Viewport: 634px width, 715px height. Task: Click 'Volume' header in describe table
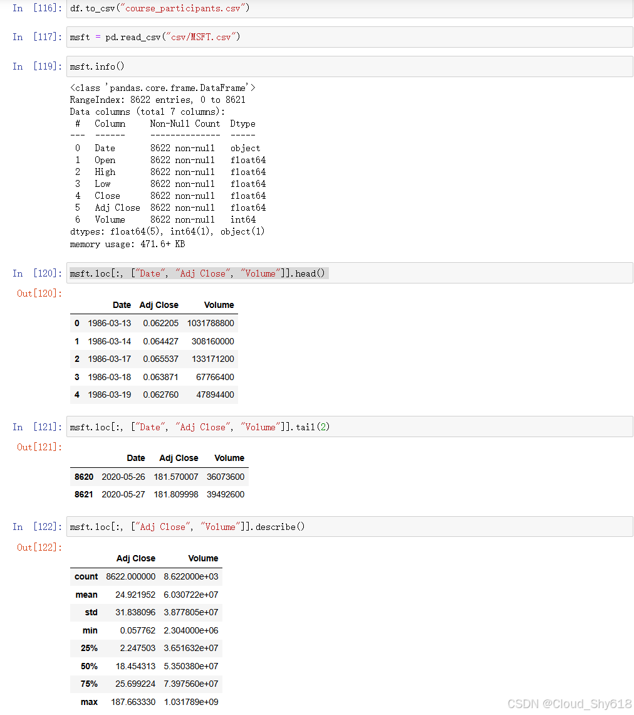pos(203,559)
